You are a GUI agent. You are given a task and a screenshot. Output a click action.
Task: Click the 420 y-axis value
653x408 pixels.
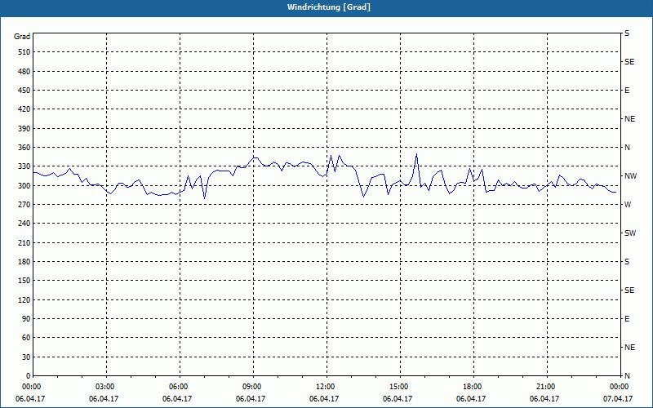coord(24,109)
